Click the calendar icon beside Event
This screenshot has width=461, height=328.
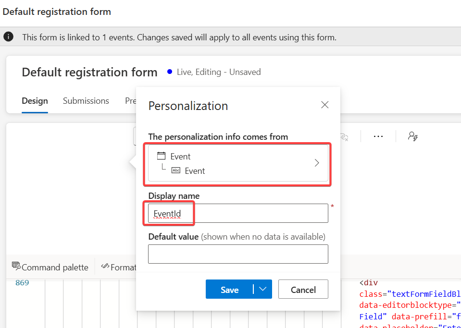162,156
